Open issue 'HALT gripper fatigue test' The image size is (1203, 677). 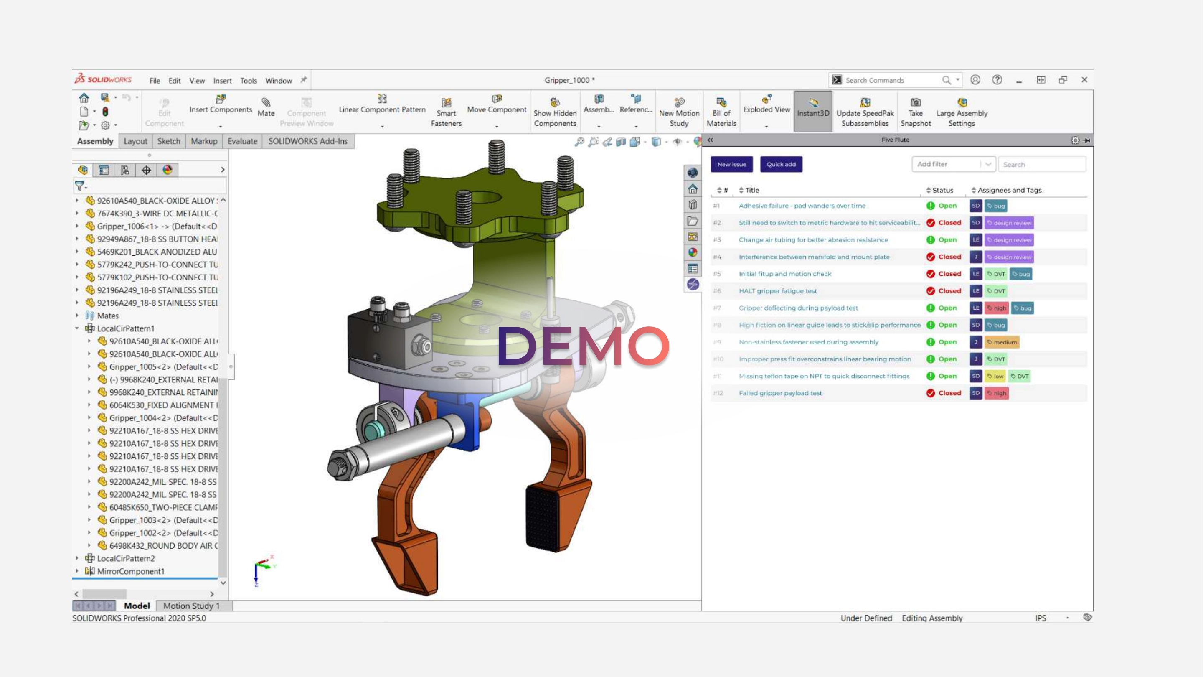[x=777, y=291]
